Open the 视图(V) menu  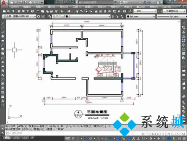[x=39, y=7]
